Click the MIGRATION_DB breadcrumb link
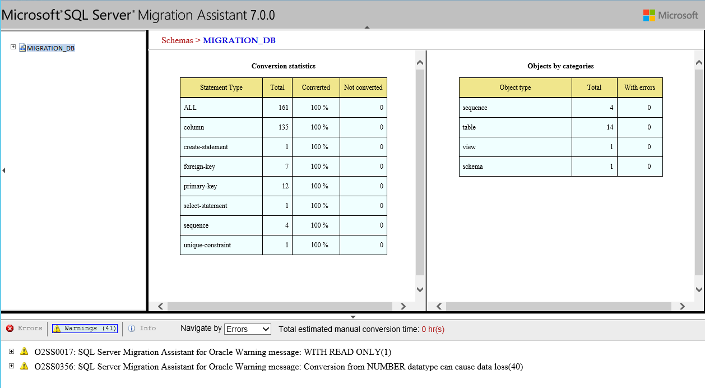This screenshot has width=705, height=388. pyautogui.click(x=239, y=40)
